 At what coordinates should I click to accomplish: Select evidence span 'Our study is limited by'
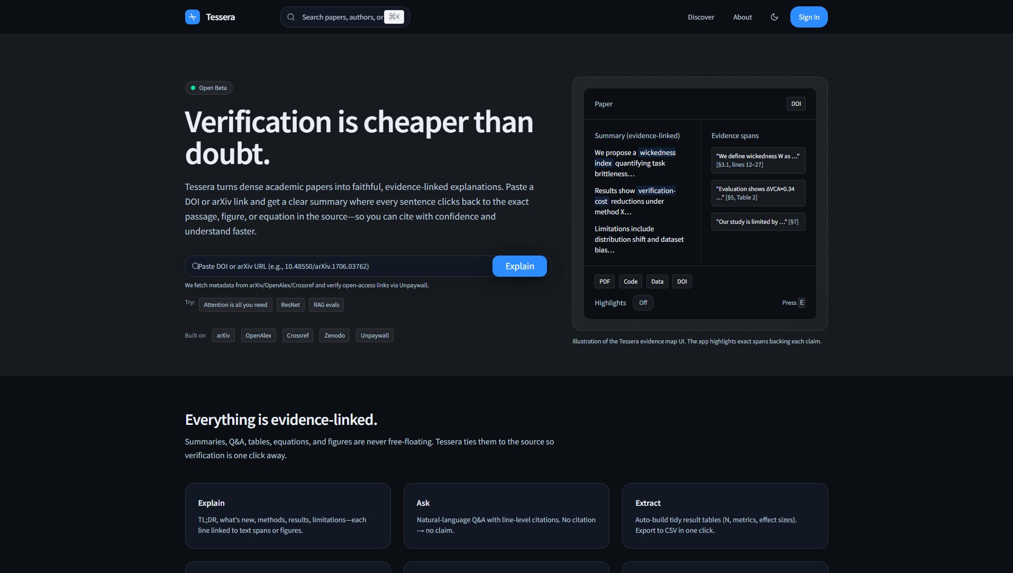tap(758, 222)
